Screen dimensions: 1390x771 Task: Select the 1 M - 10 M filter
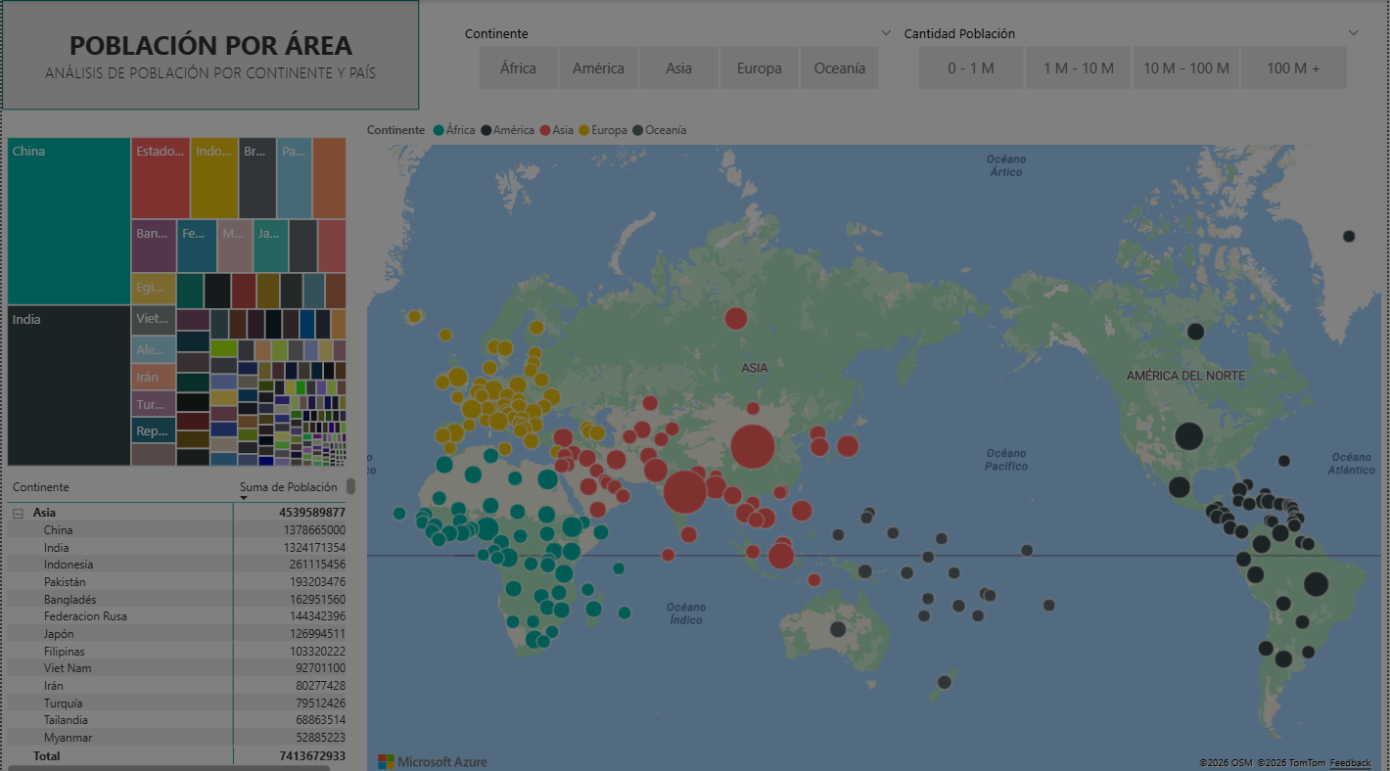1078,68
